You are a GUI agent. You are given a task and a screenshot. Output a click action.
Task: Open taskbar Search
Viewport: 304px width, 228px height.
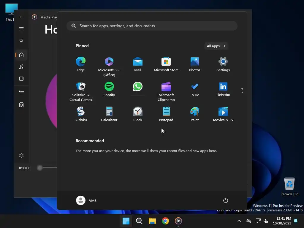[139, 221]
